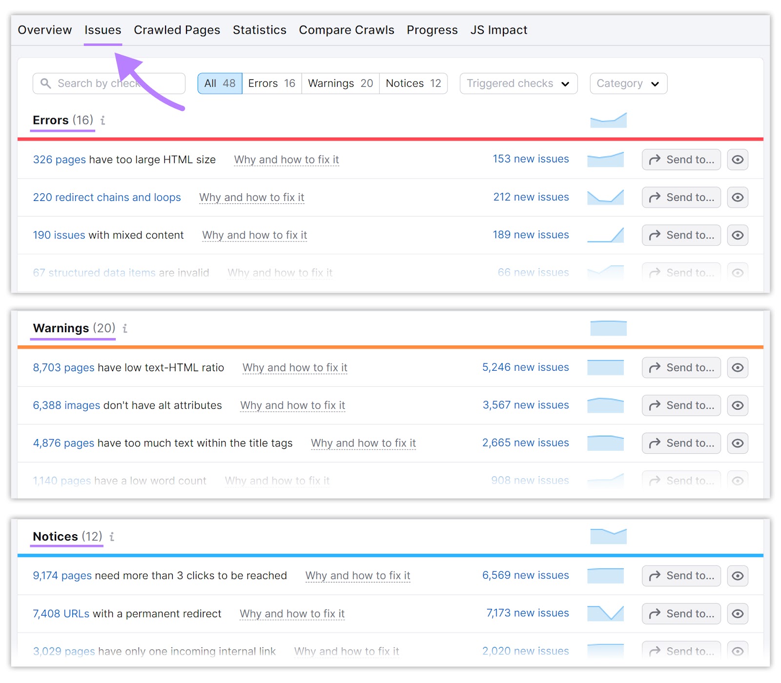The height and width of the screenshot is (683, 781).
Task: Open the Send to option for redirect chains issue
Action: pyautogui.click(x=681, y=197)
